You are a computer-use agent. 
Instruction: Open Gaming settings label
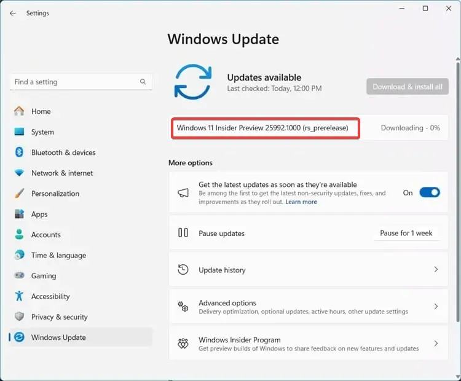[x=44, y=276]
